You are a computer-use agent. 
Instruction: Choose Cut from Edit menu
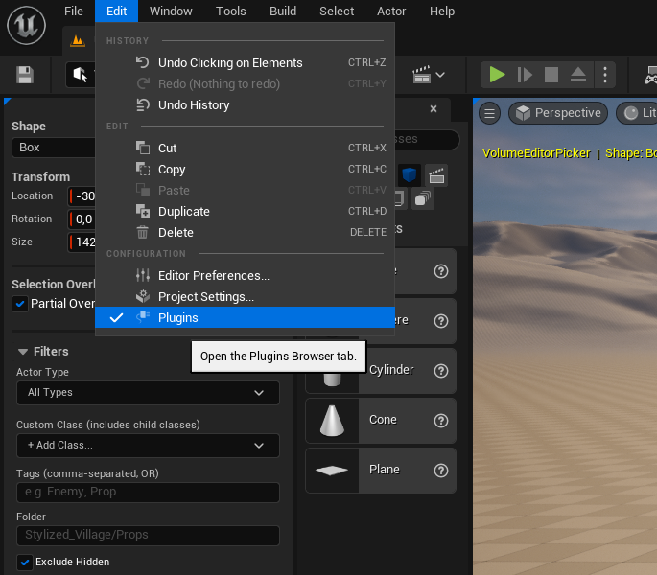[246, 149]
